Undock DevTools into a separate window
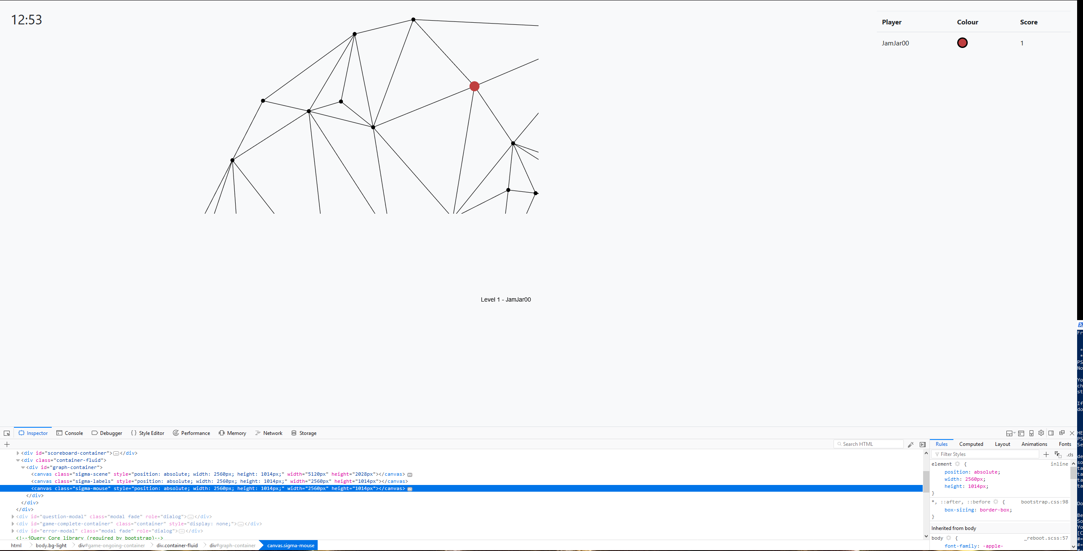The height and width of the screenshot is (551, 1083). pos(1062,433)
